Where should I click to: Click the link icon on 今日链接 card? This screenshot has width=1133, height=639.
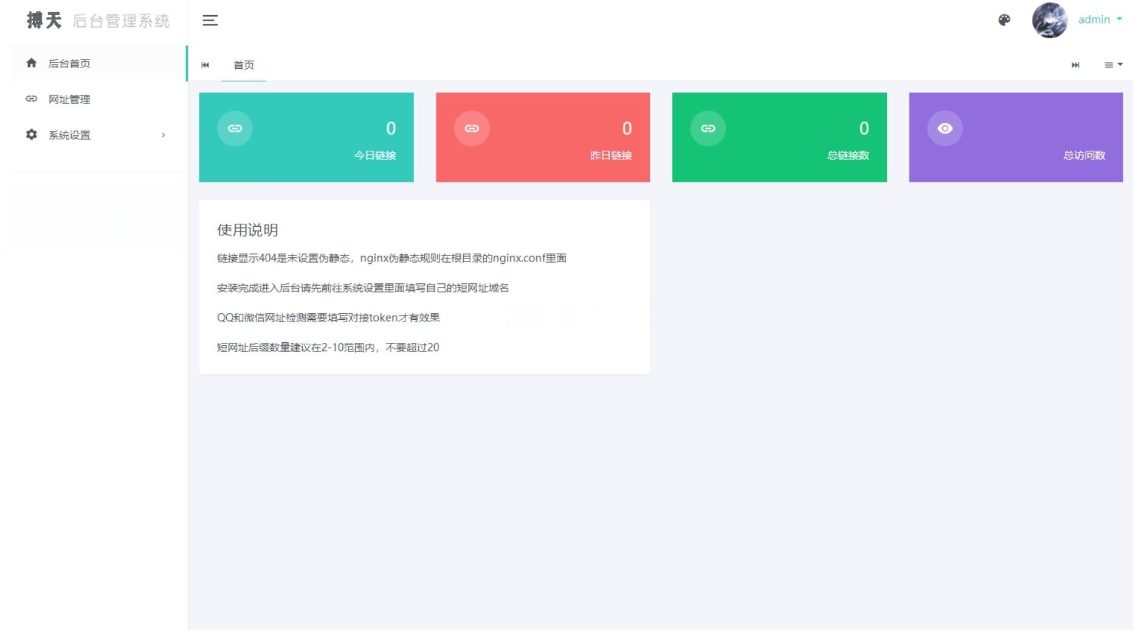[x=235, y=128]
